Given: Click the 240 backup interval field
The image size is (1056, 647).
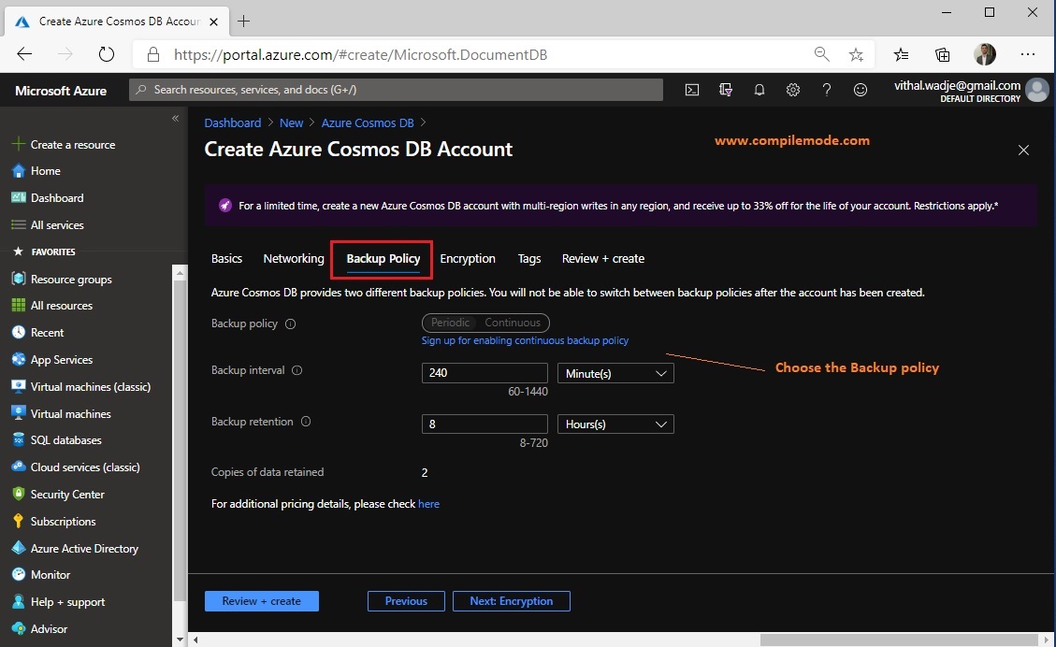Looking at the screenshot, I should [x=484, y=372].
